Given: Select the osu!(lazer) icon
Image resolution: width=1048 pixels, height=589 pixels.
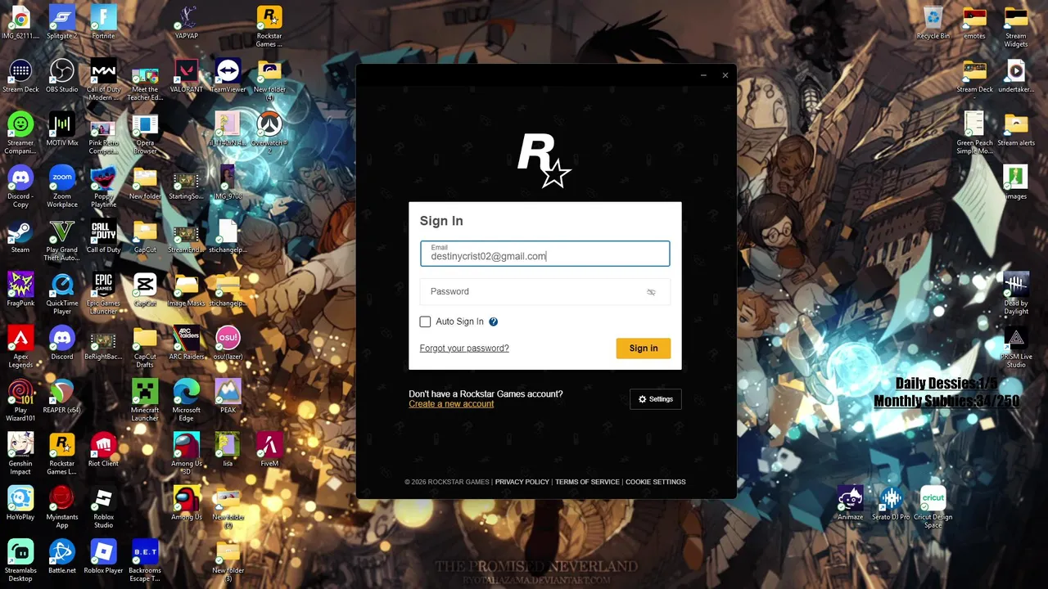Looking at the screenshot, I should (x=228, y=344).
